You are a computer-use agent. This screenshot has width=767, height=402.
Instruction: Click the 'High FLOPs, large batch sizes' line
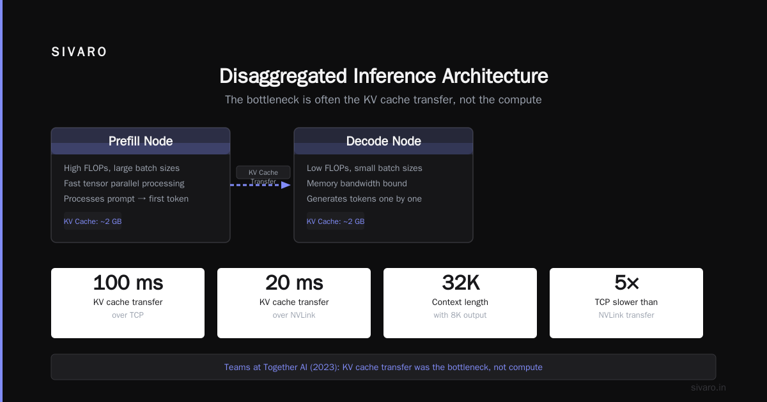click(x=121, y=168)
